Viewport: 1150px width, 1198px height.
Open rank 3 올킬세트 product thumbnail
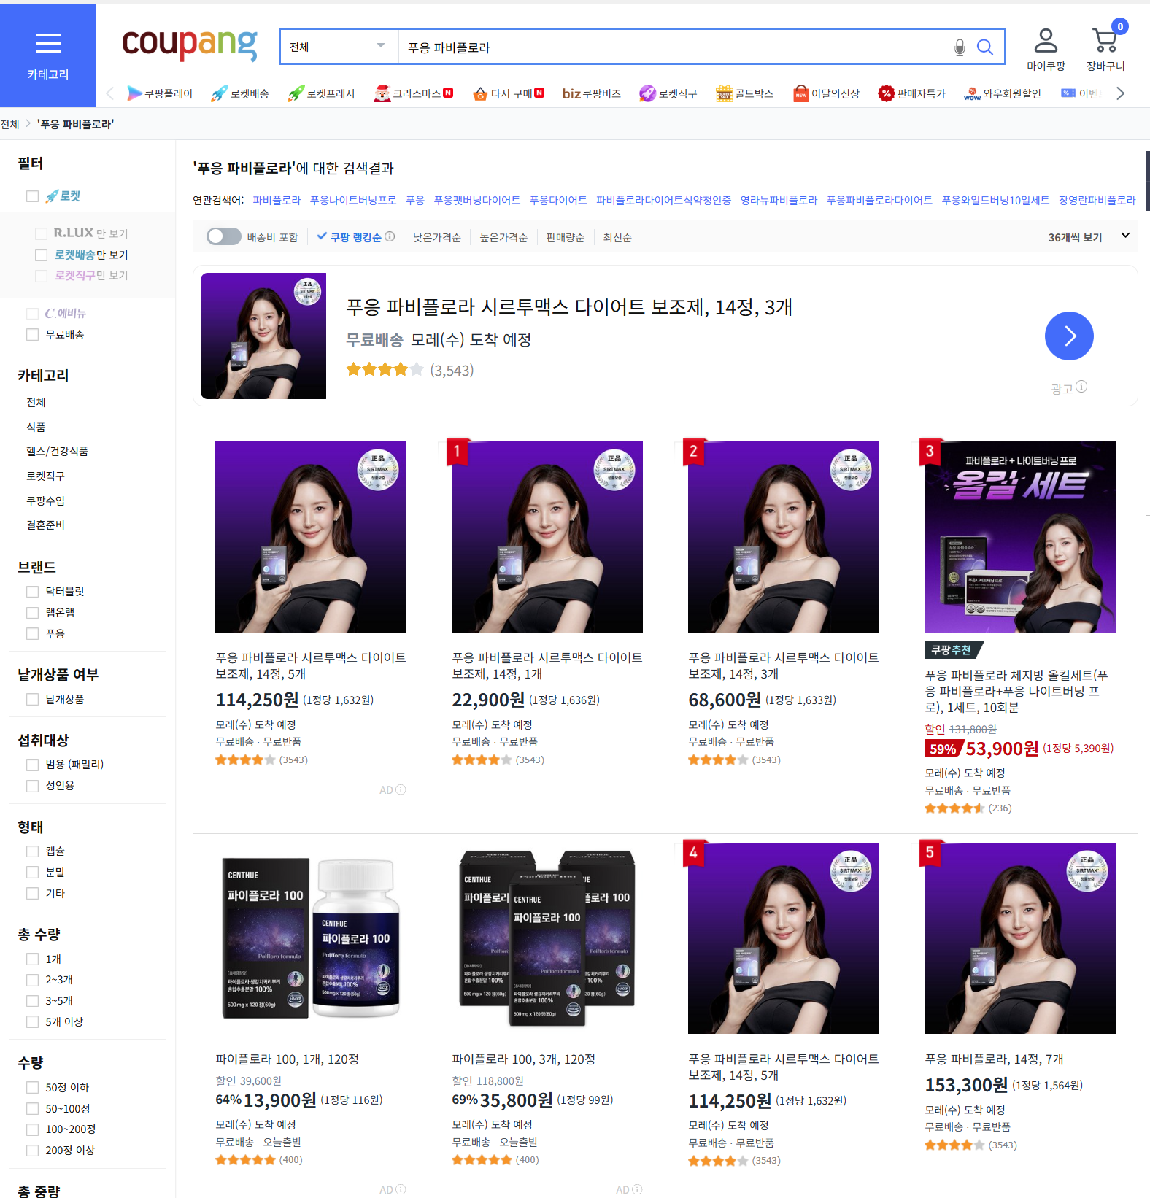pyautogui.click(x=1019, y=537)
